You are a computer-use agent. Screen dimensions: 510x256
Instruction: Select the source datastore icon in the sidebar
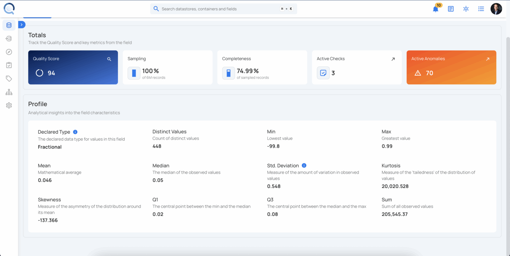click(9, 39)
